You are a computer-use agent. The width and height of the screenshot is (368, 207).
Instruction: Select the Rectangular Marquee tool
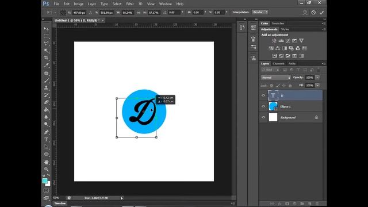(46, 36)
